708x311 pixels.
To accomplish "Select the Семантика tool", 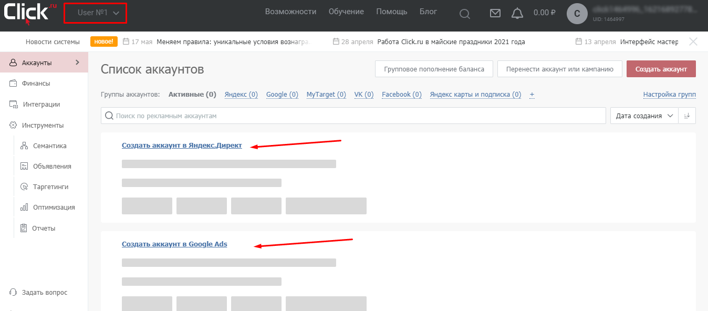I will click(49, 146).
